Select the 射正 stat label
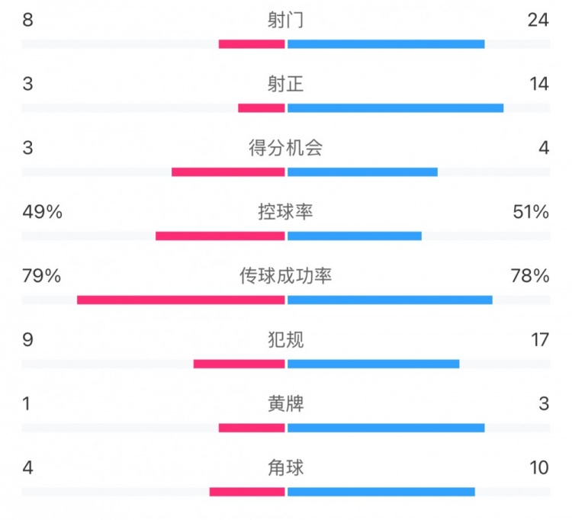 [285, 85]
